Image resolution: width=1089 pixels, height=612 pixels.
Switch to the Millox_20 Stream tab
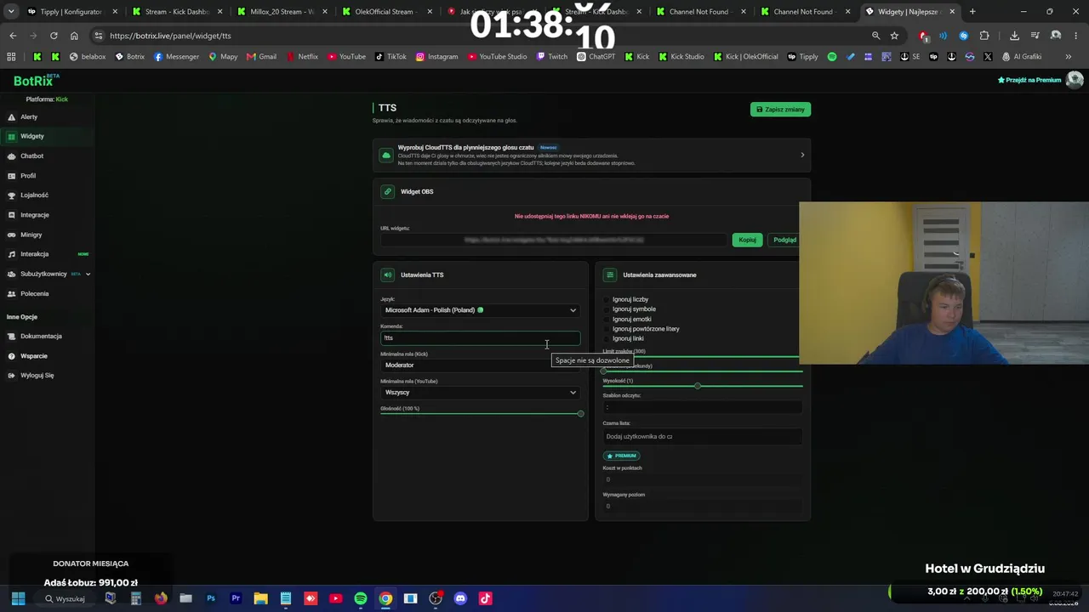(282, 12)
